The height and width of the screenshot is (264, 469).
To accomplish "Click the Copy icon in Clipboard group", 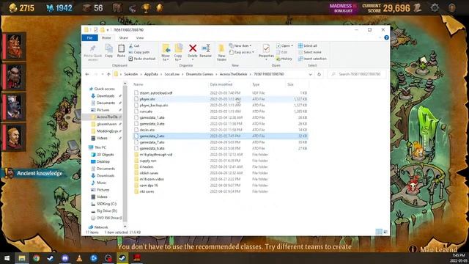I will point(109,48).
